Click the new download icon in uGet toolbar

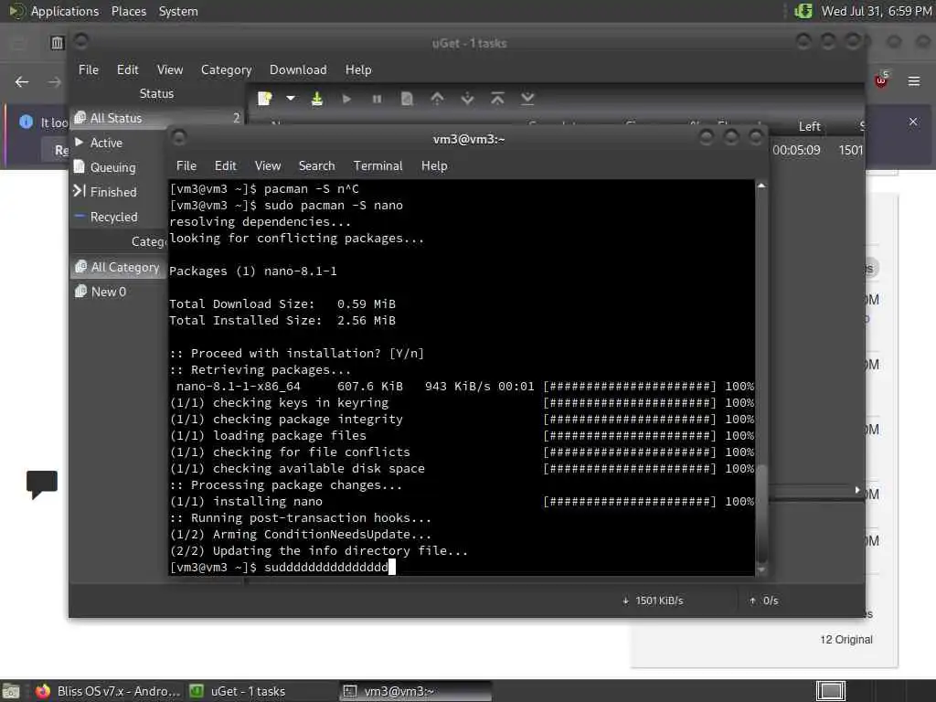coord(264,99)
